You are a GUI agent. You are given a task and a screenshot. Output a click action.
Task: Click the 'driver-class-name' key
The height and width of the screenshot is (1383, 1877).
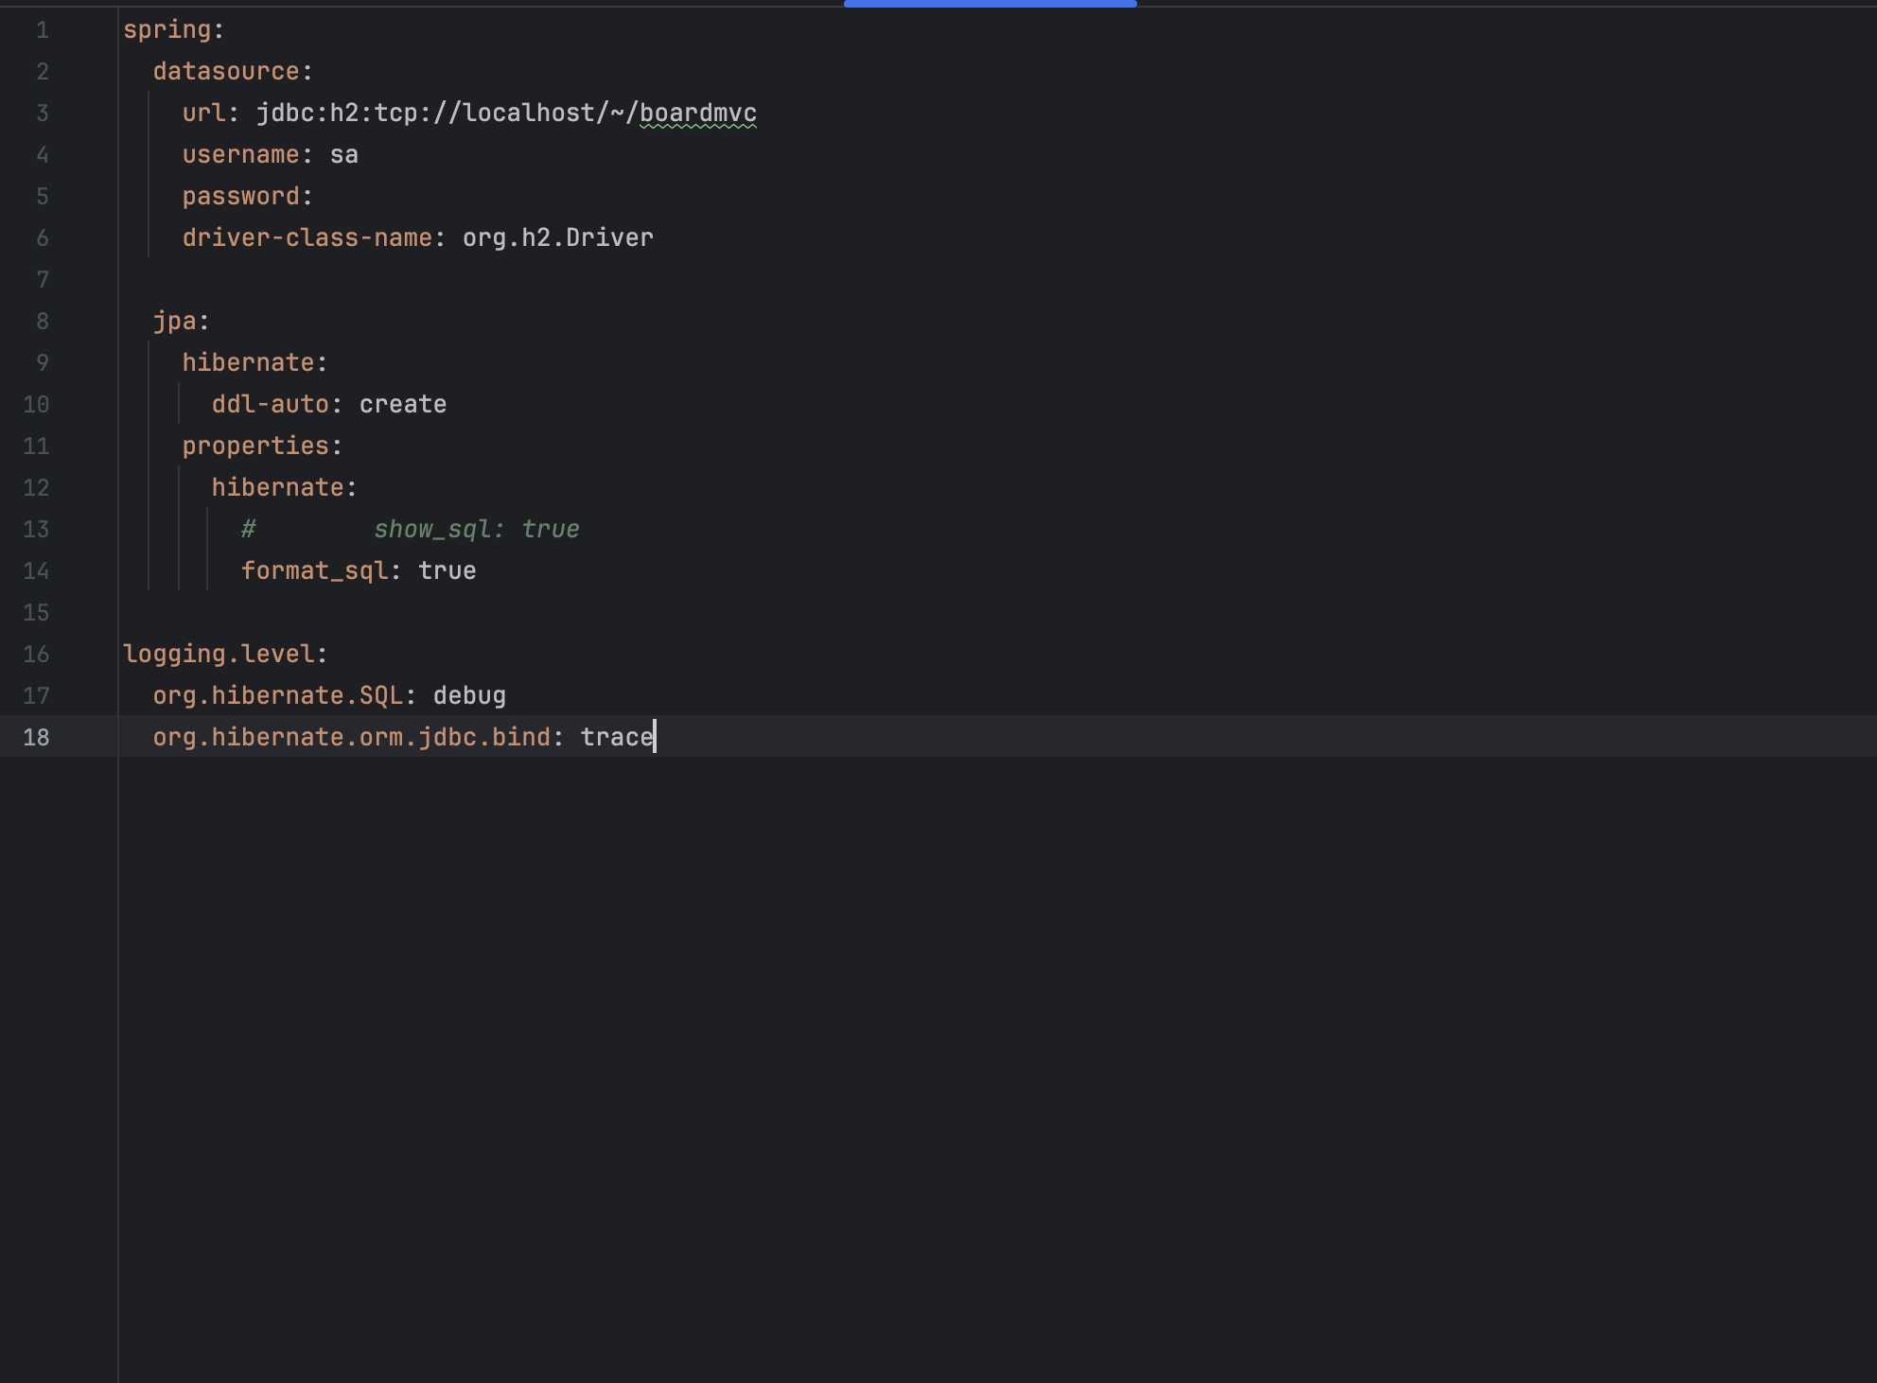click(x=307, y=238)
